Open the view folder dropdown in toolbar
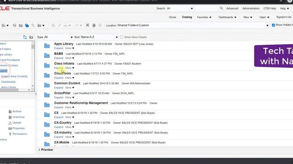The image size is (293, 164). tap(41, 26)
